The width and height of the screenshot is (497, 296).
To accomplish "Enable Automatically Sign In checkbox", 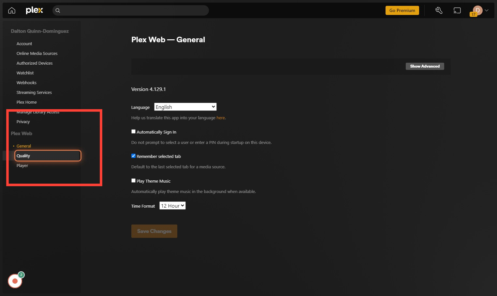I will click(x=133, y=132).
